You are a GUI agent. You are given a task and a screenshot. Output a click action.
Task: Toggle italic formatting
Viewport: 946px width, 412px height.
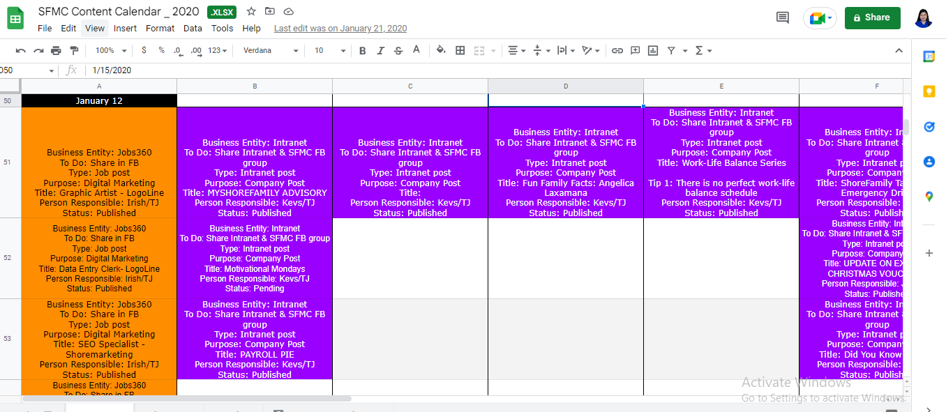point(380,51)
